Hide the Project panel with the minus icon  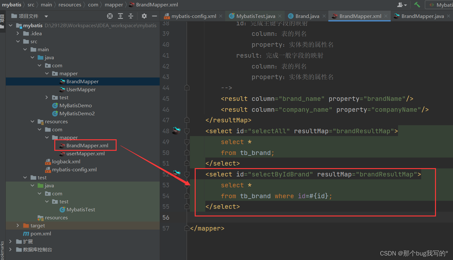click(155, 16)
